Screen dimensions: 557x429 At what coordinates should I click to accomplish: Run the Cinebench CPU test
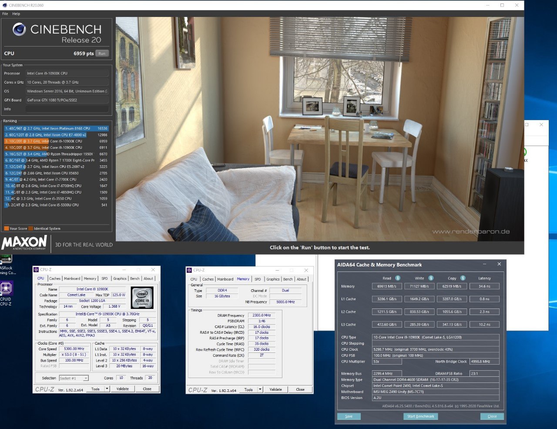pos(102,54)
